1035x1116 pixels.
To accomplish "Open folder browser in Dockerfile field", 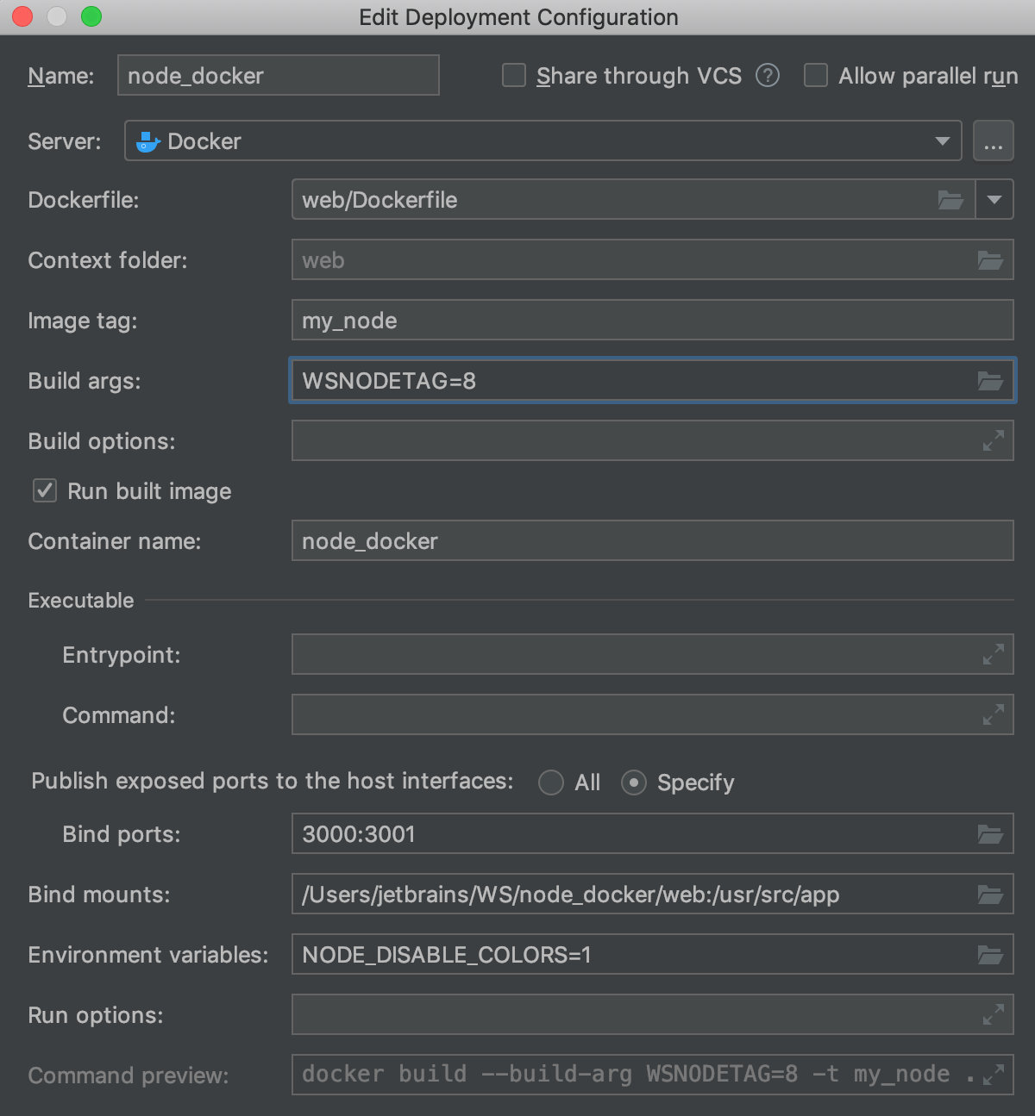I will click(950, 200).
